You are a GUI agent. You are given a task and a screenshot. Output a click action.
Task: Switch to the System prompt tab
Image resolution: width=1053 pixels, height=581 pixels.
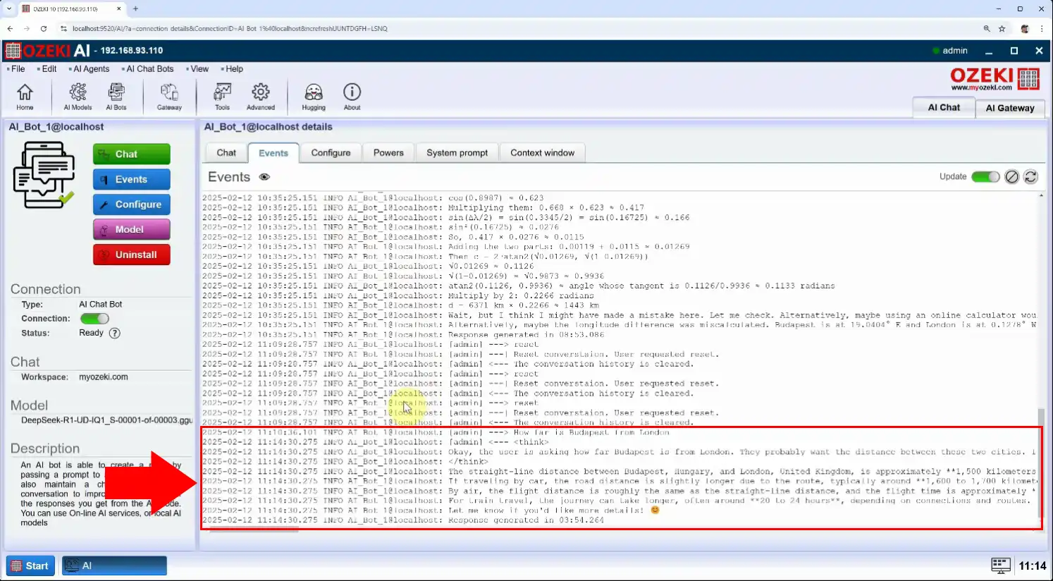tap(457, 153)
